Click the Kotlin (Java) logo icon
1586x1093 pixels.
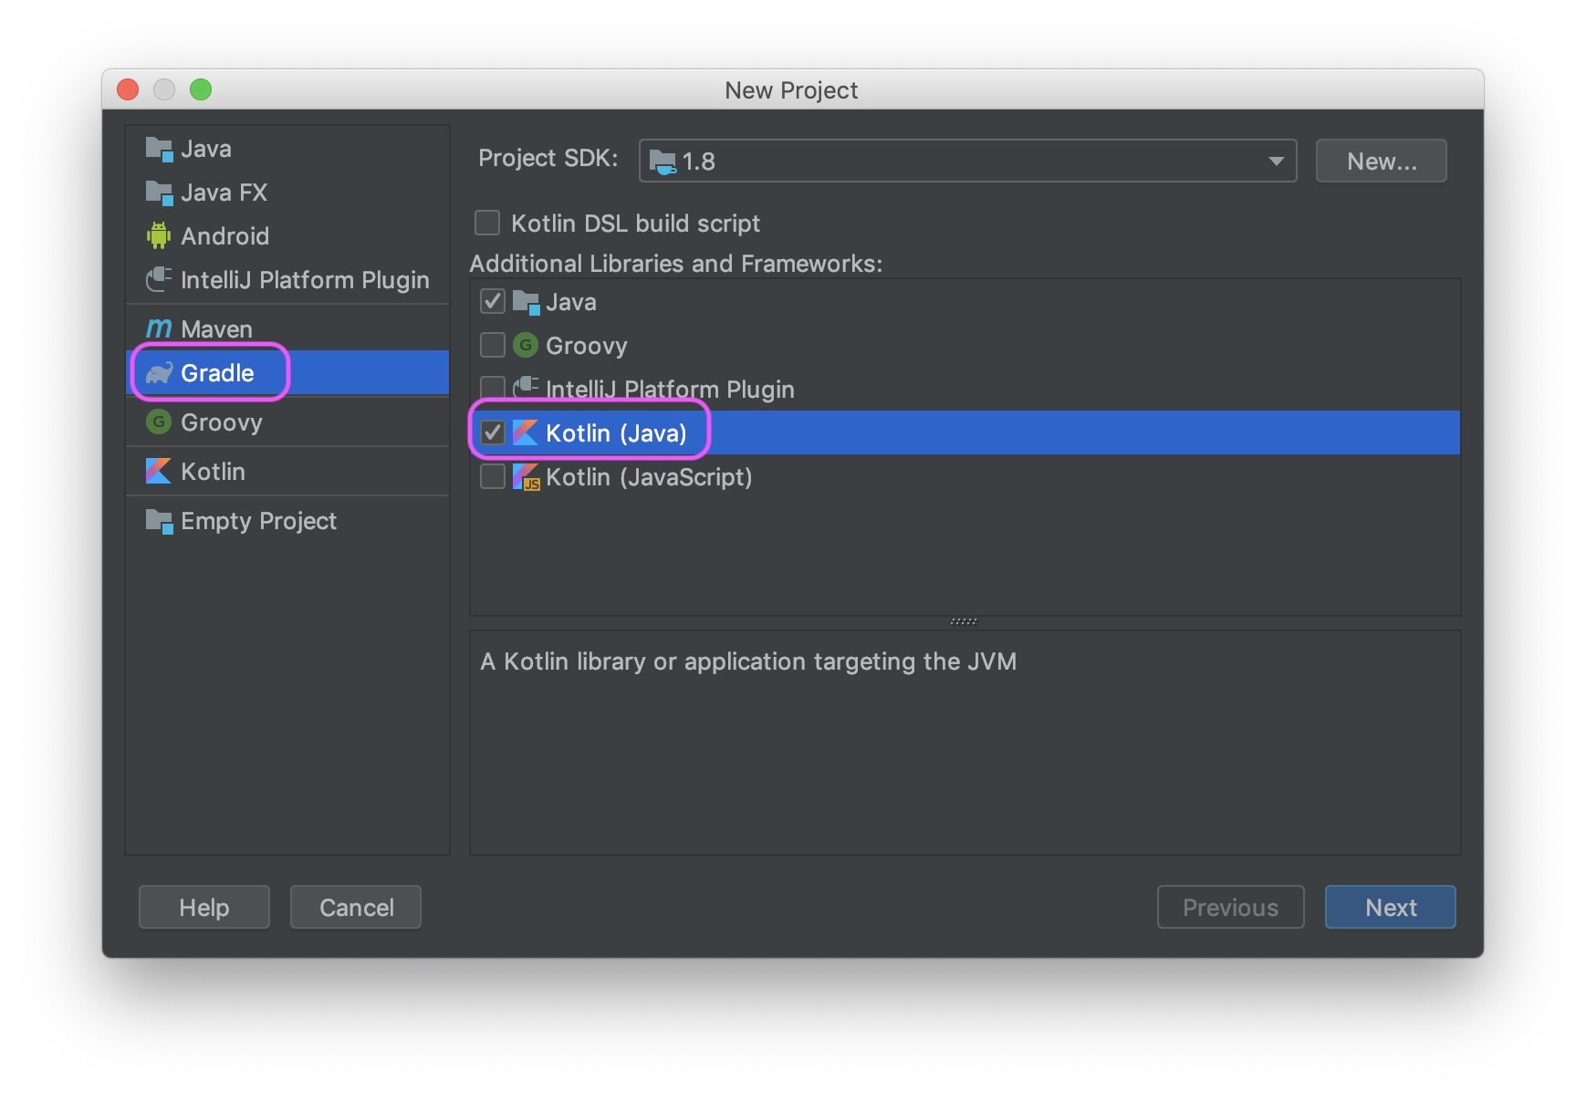tap(526, 432)
